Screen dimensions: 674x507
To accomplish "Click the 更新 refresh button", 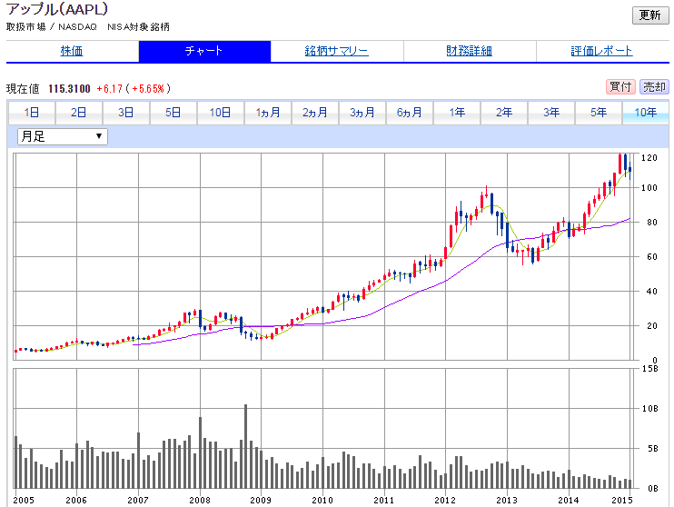I will pos(649,15).
